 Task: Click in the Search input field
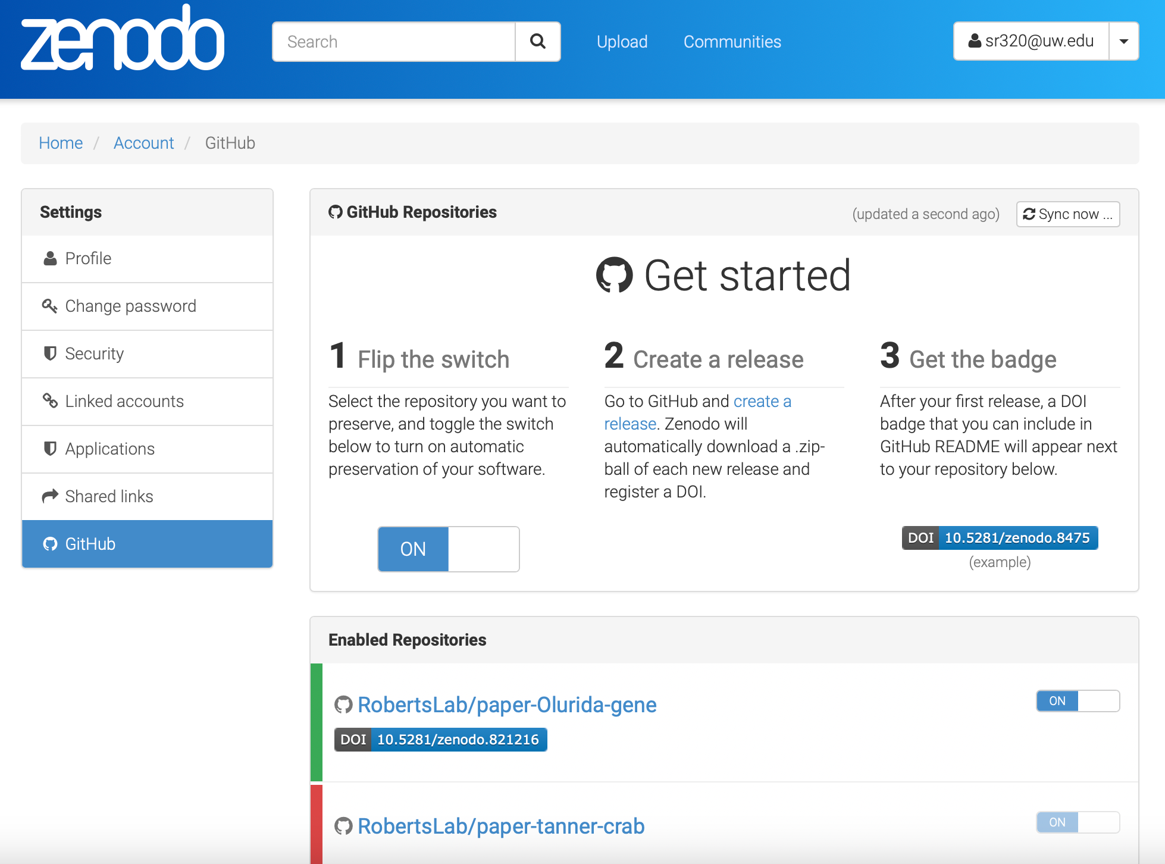pyautogui.click(x=394, y=42)
